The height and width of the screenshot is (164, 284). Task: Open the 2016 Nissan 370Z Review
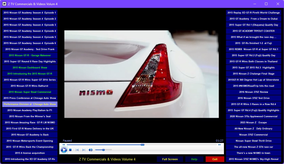coord(253,92)
